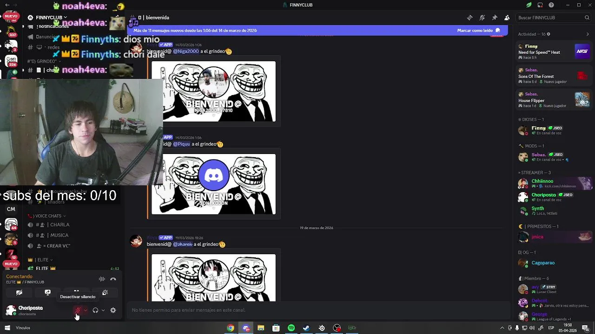Open Koya bot avatar on zharek message
595x334 pixels.
click(x=136, y=241)
